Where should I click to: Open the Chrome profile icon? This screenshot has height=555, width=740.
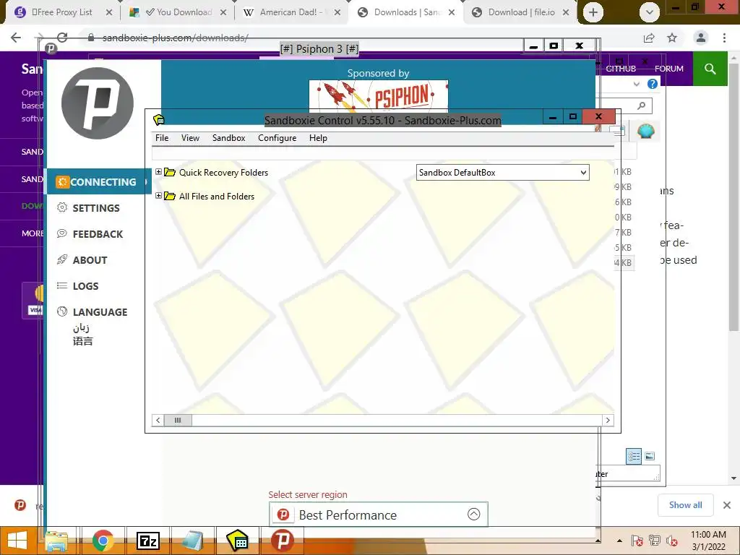pos(701,38)
